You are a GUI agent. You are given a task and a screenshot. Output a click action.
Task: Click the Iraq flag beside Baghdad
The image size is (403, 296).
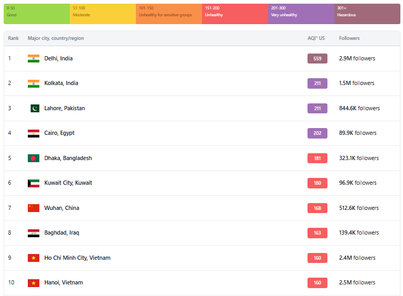(34, 233)
